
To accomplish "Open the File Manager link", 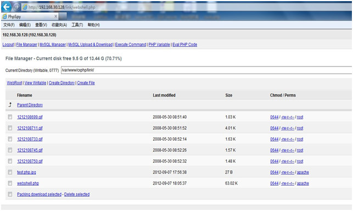I will click(26, 45).
